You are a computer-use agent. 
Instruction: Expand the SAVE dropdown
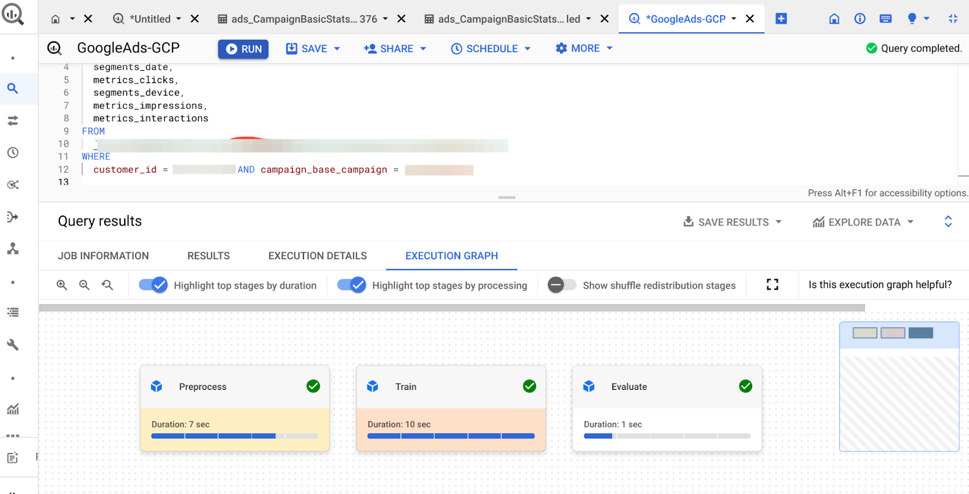337,48
